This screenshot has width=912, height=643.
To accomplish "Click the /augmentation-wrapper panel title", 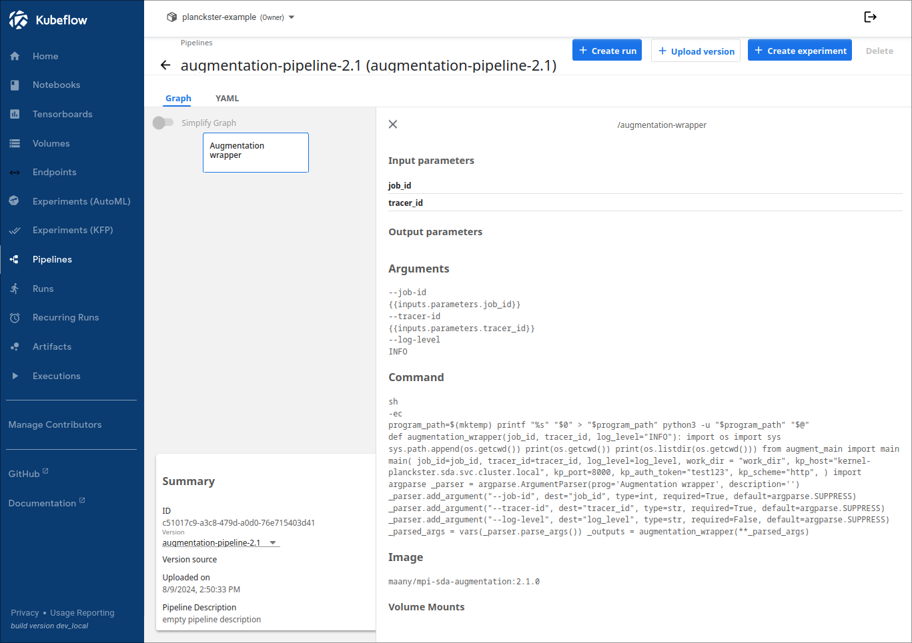I will [x=662, y=125].
